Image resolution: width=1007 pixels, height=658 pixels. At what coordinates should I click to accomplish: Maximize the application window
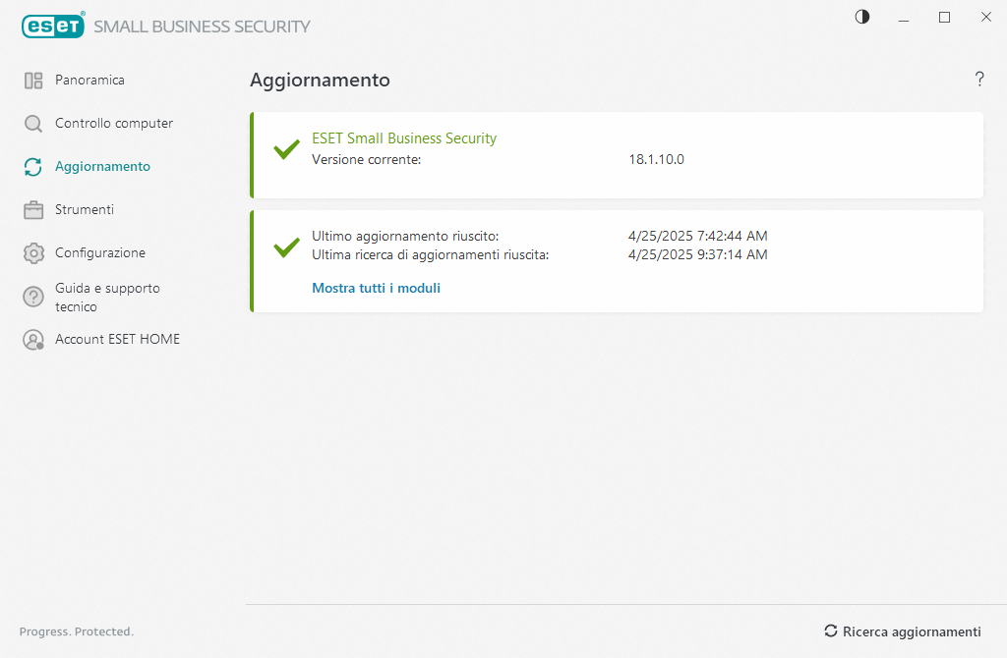click(x=944, y=17)
